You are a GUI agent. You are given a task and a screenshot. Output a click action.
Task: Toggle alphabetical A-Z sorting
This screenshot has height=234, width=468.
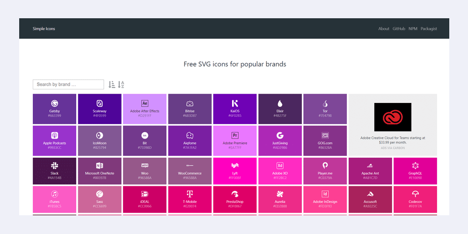121,85
